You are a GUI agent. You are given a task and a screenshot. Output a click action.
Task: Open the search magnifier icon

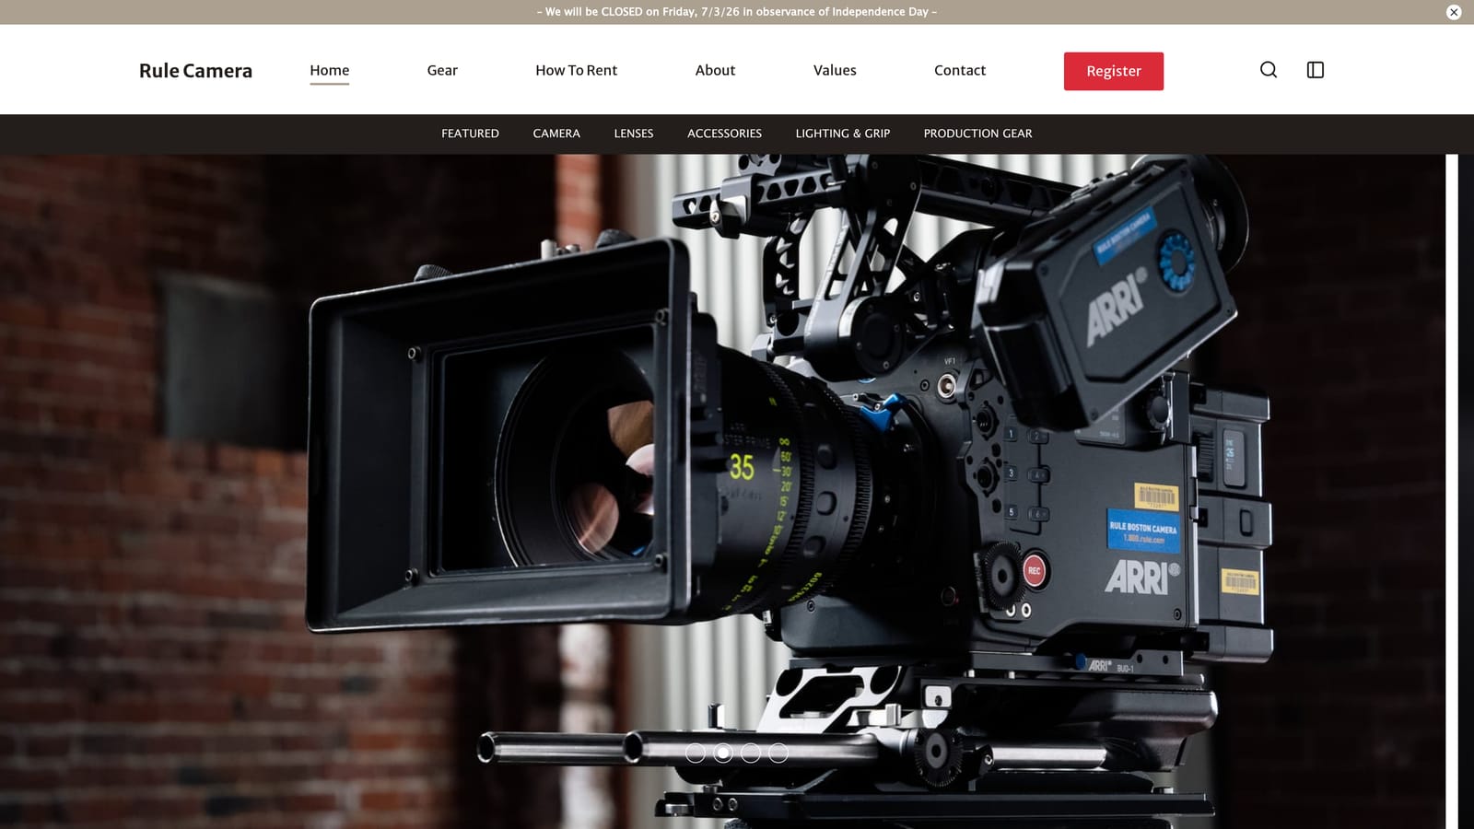click(x=1269, y=70)
